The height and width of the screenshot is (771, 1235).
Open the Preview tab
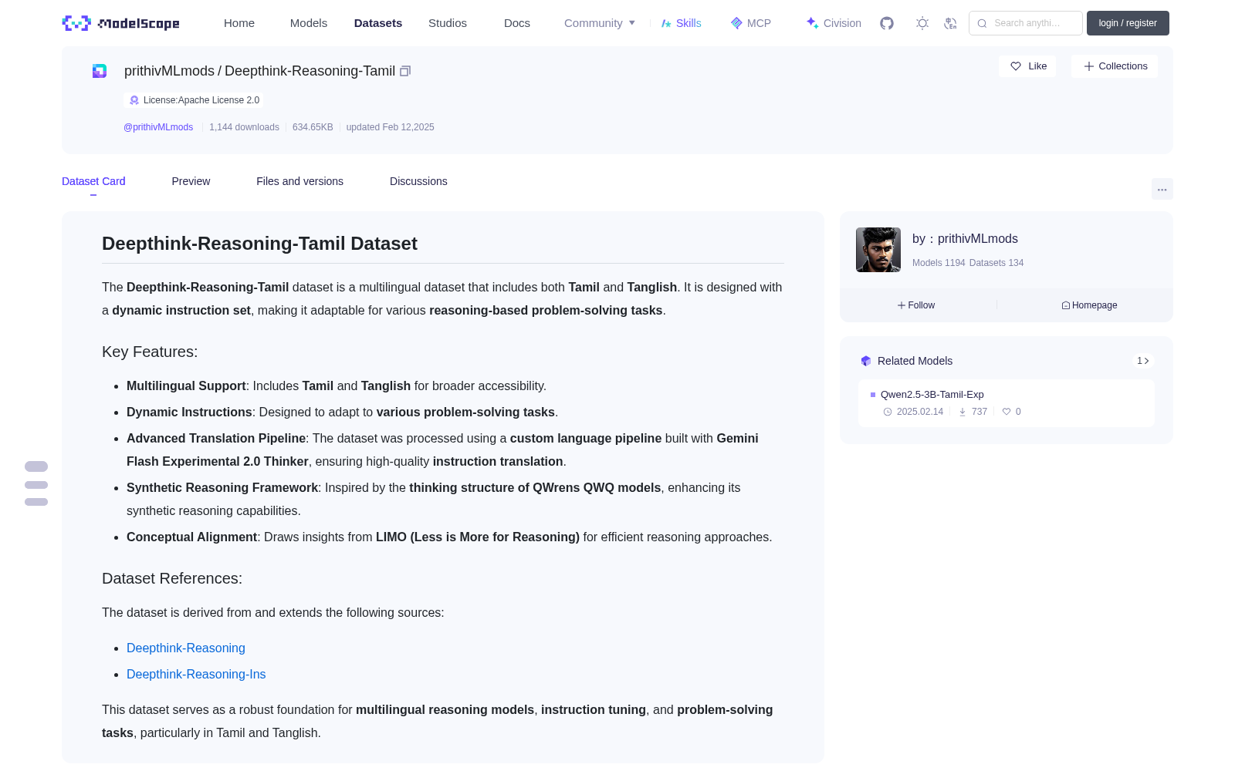click(191, 181)
